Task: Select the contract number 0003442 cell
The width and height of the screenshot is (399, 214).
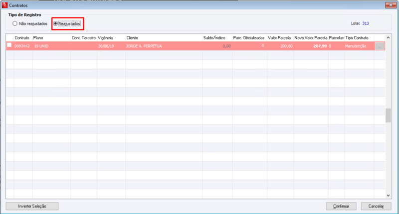Action: pos(22,46)
